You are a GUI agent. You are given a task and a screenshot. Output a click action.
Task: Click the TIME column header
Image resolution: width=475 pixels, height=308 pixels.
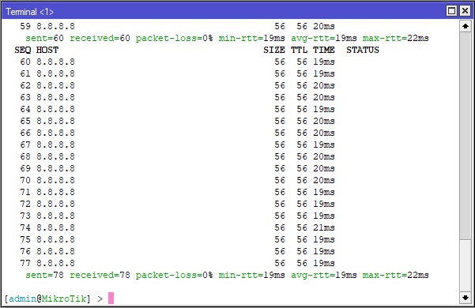pos(324,50)
